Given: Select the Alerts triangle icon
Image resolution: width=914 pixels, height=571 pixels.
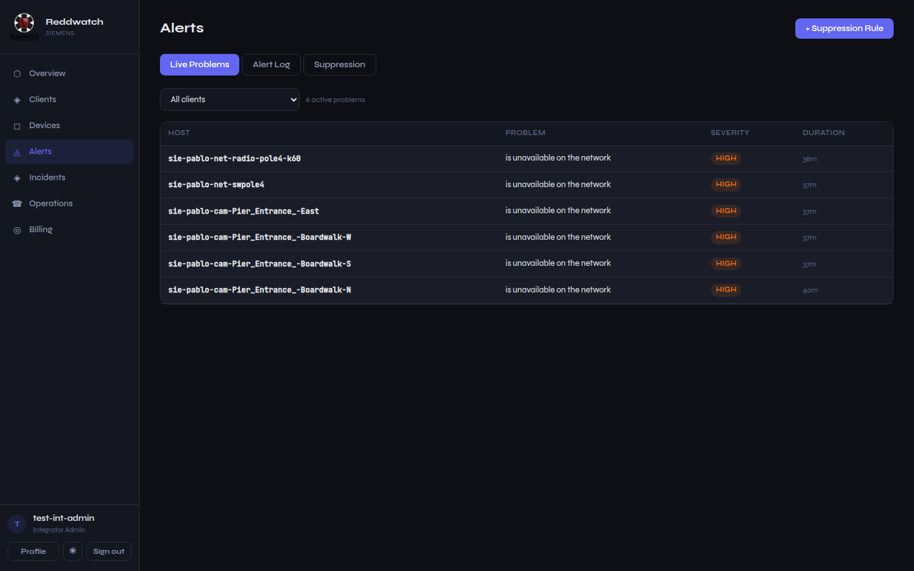Looking at the screenshot, I should point(17,152).
